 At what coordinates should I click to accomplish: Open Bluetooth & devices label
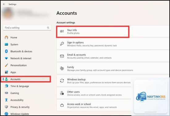tap(21, 51)
